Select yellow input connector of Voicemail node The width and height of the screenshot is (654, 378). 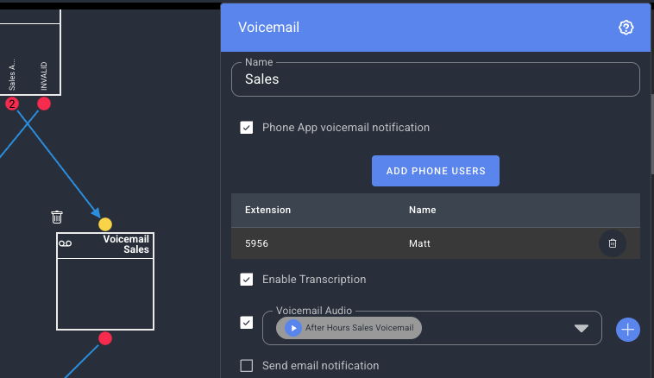tap(105, 224)
